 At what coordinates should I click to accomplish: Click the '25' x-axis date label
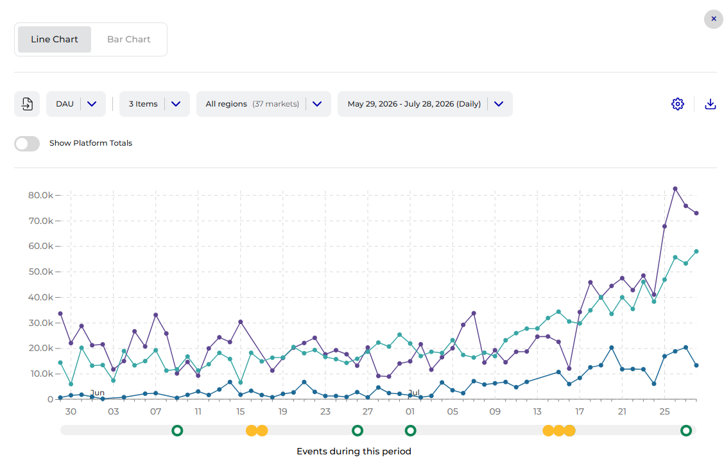[x=664, y=411]
